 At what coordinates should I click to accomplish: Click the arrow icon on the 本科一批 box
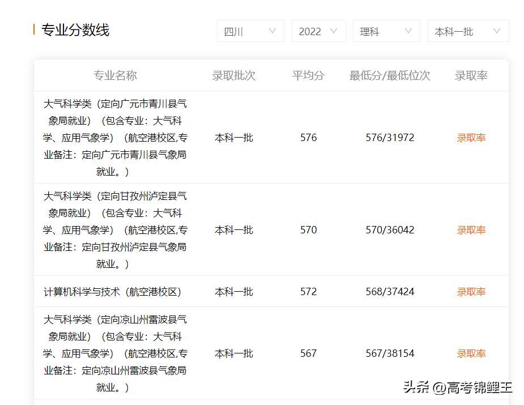pyautogui.click(x=497, y=31)
